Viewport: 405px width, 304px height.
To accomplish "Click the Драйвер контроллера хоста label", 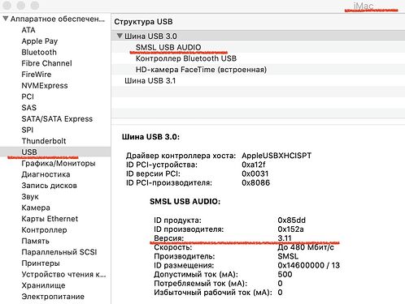I will click(x=181, y=156).
